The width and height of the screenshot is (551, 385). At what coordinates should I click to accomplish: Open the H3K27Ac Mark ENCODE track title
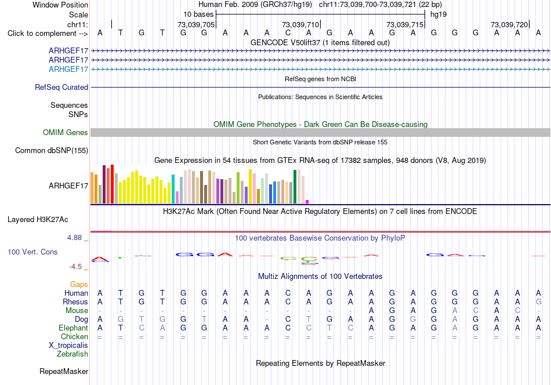320,211
